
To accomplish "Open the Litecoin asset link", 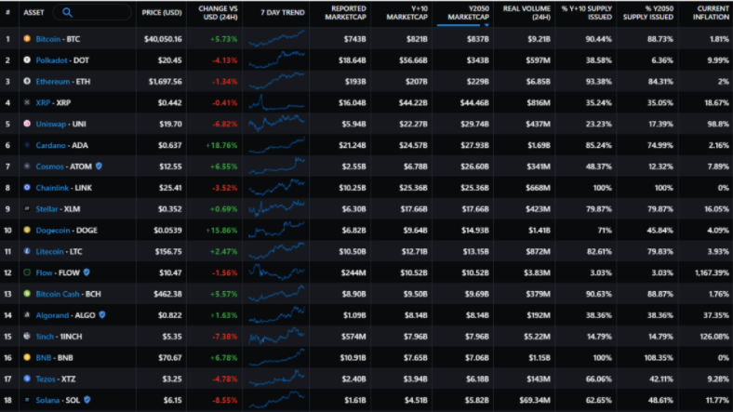I will (49, 251).
